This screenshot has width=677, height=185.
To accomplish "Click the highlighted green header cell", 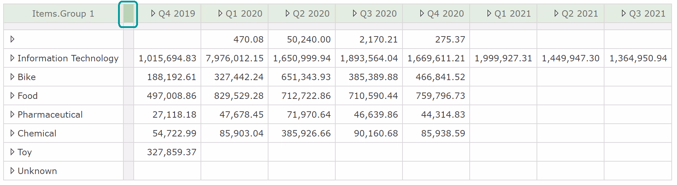I will click(x=128, y=13).
